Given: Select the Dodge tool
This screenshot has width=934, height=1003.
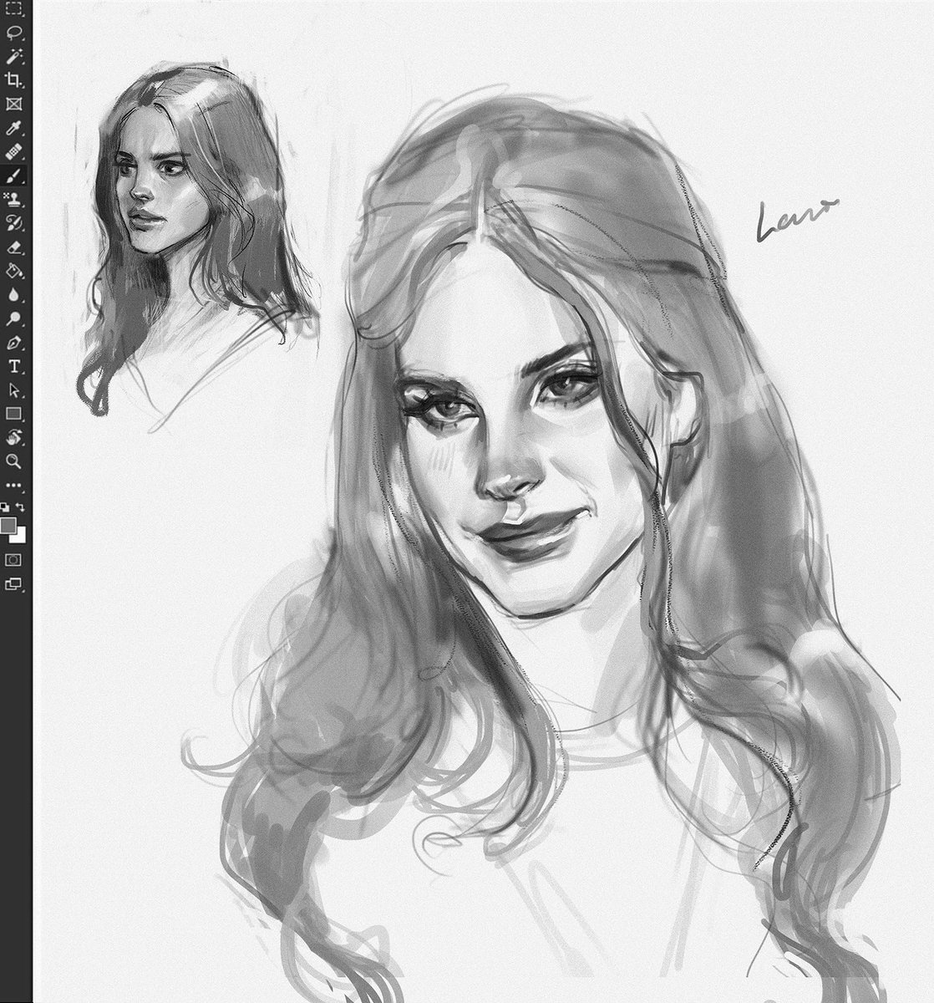Looking at the screenshot, I should pyautogui.click(x=14, y=318).
